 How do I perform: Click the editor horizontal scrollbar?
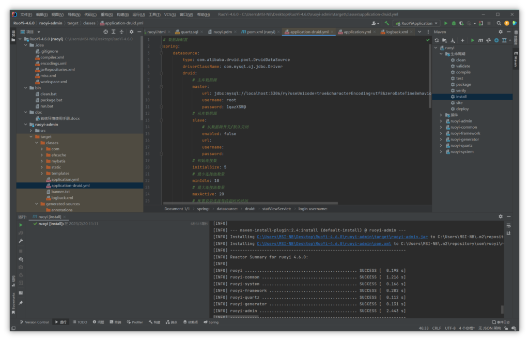251,204
